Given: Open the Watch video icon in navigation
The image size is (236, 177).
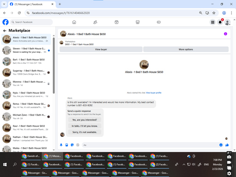Looking at the screenshot, I should pyautogui.click(x=117, y=22).
